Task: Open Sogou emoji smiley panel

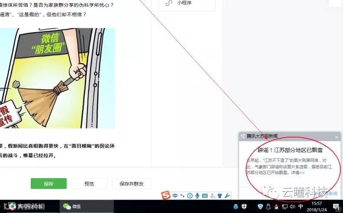Action: point(190,196)
